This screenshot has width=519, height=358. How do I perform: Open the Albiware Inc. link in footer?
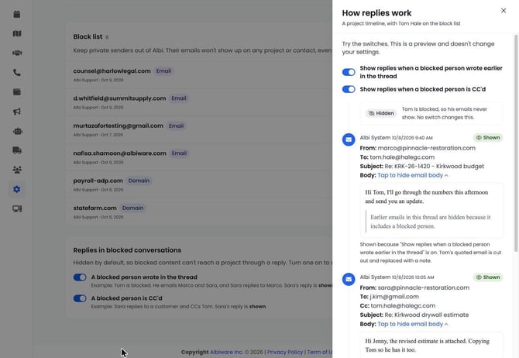tap(226, 352)
